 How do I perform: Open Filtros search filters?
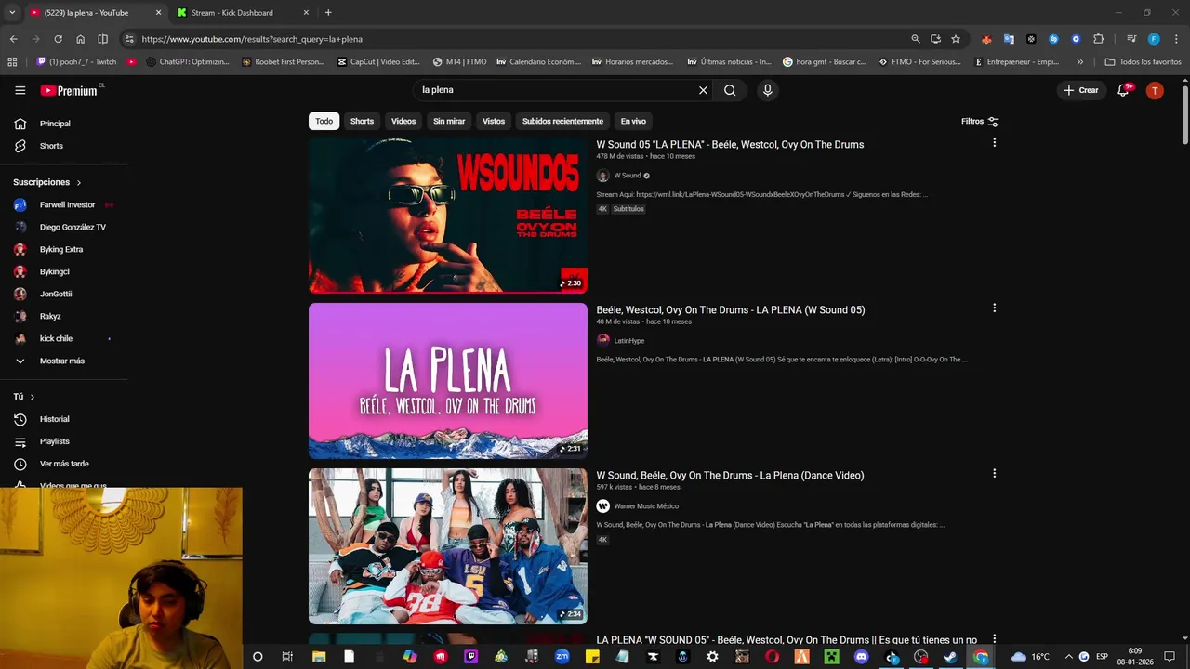[980, 121]
